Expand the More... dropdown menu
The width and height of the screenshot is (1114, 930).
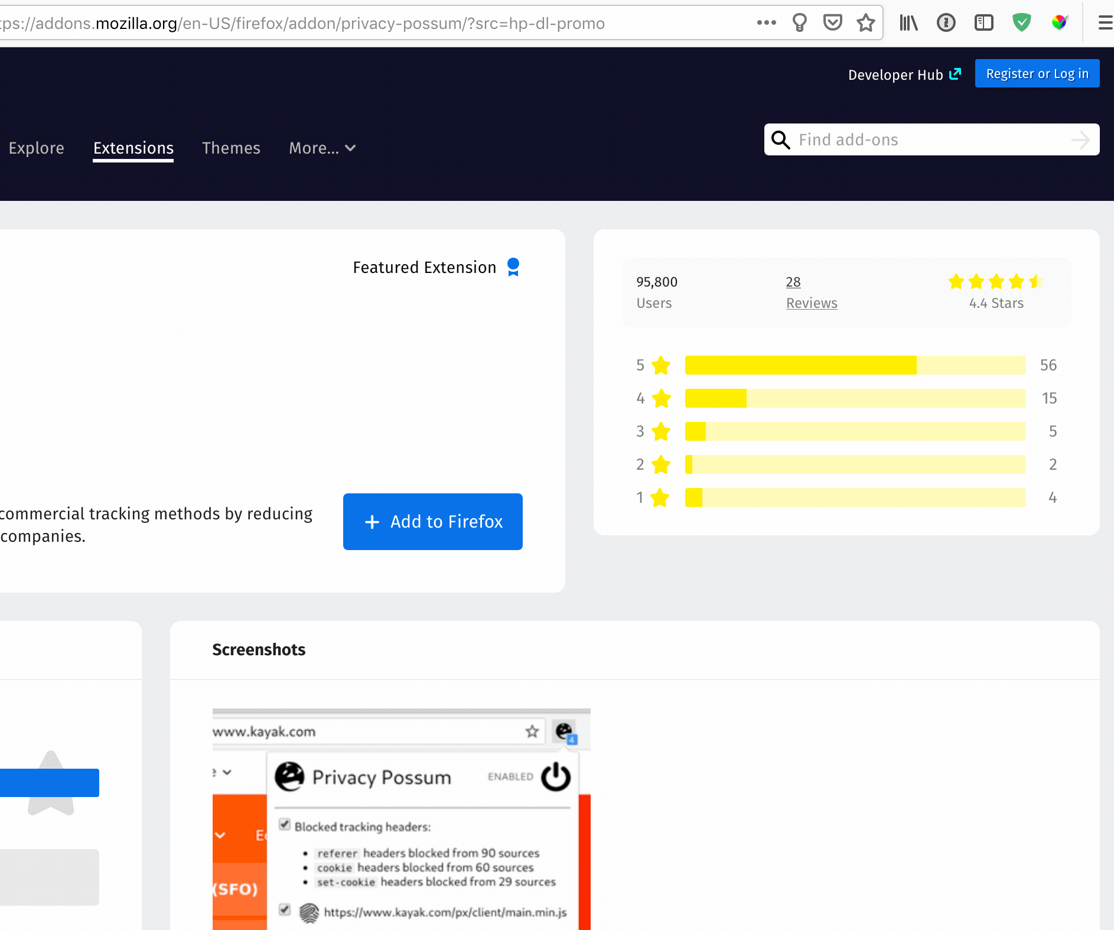[322, 148]
